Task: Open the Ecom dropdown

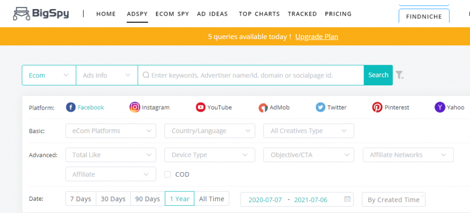Action: click(x=49, y=75)
